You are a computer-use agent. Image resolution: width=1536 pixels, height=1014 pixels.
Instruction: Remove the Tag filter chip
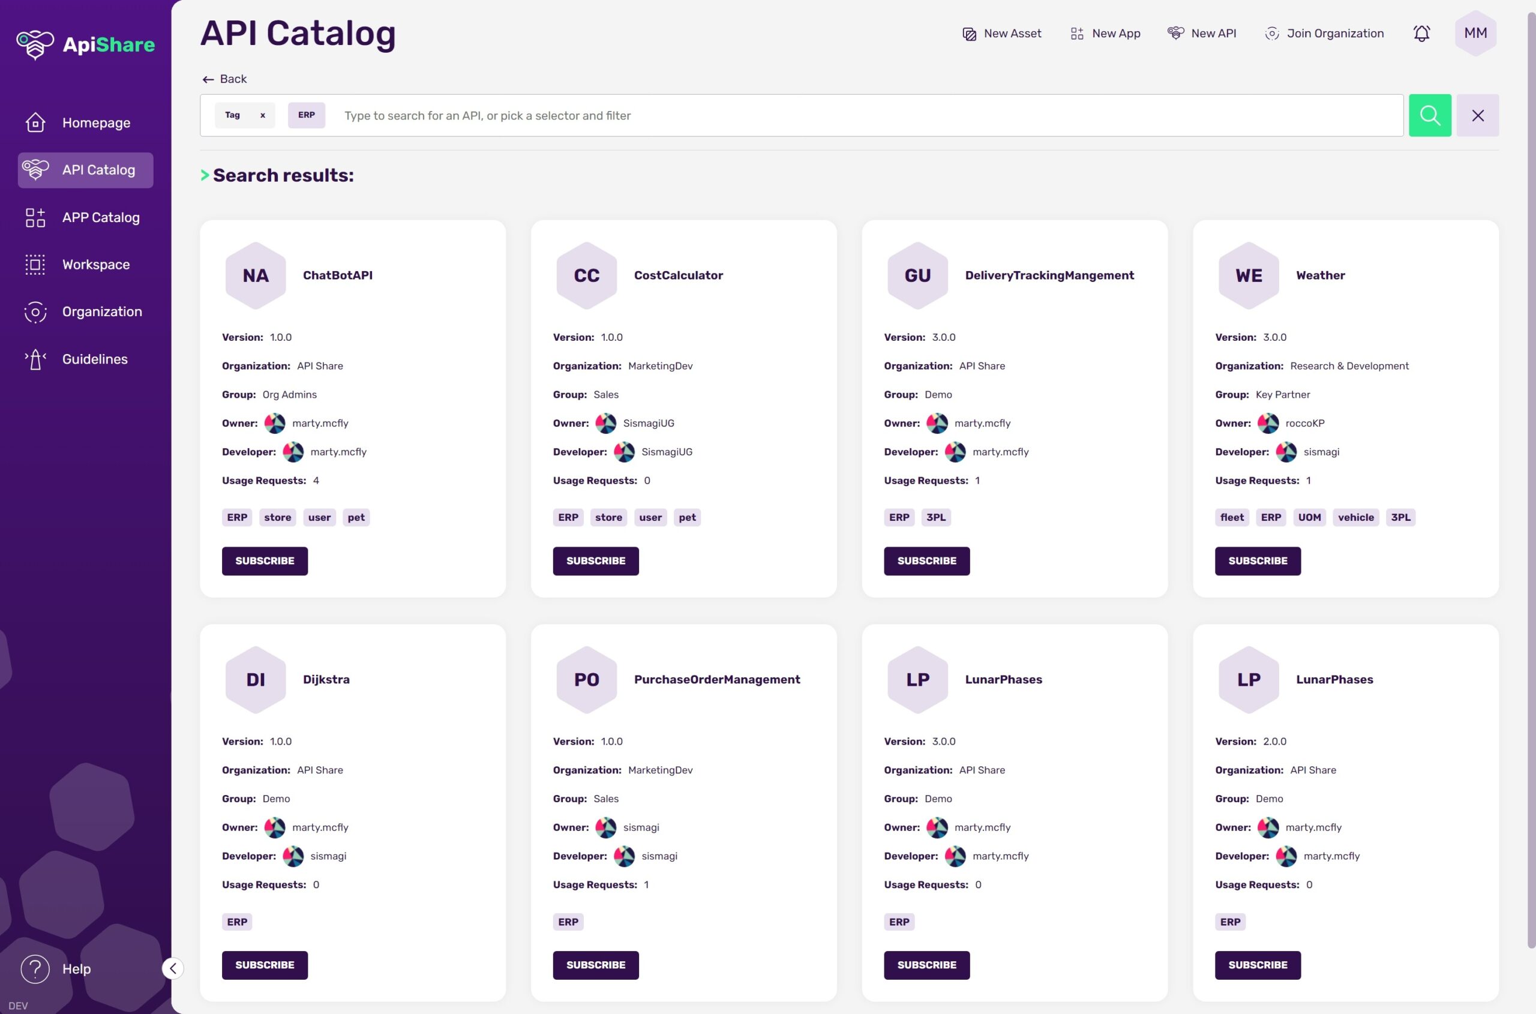click(x=263, y=115)
